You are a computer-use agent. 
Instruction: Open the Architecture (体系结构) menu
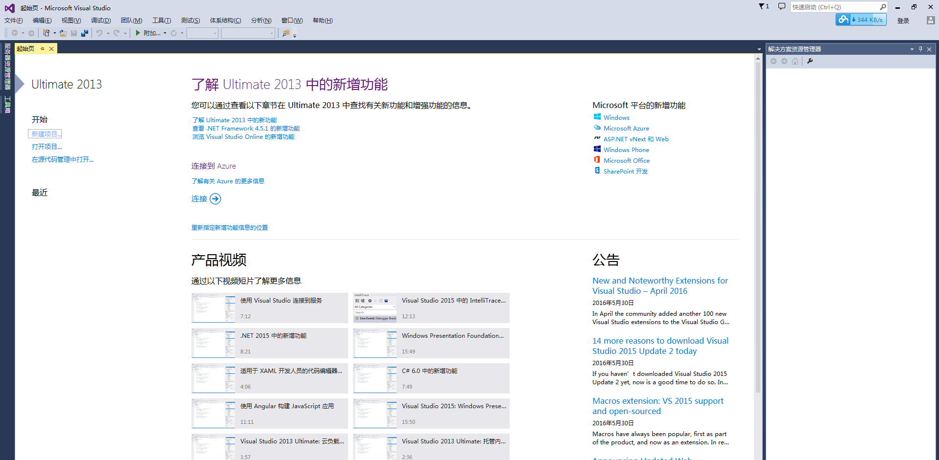tap(225, 21)
